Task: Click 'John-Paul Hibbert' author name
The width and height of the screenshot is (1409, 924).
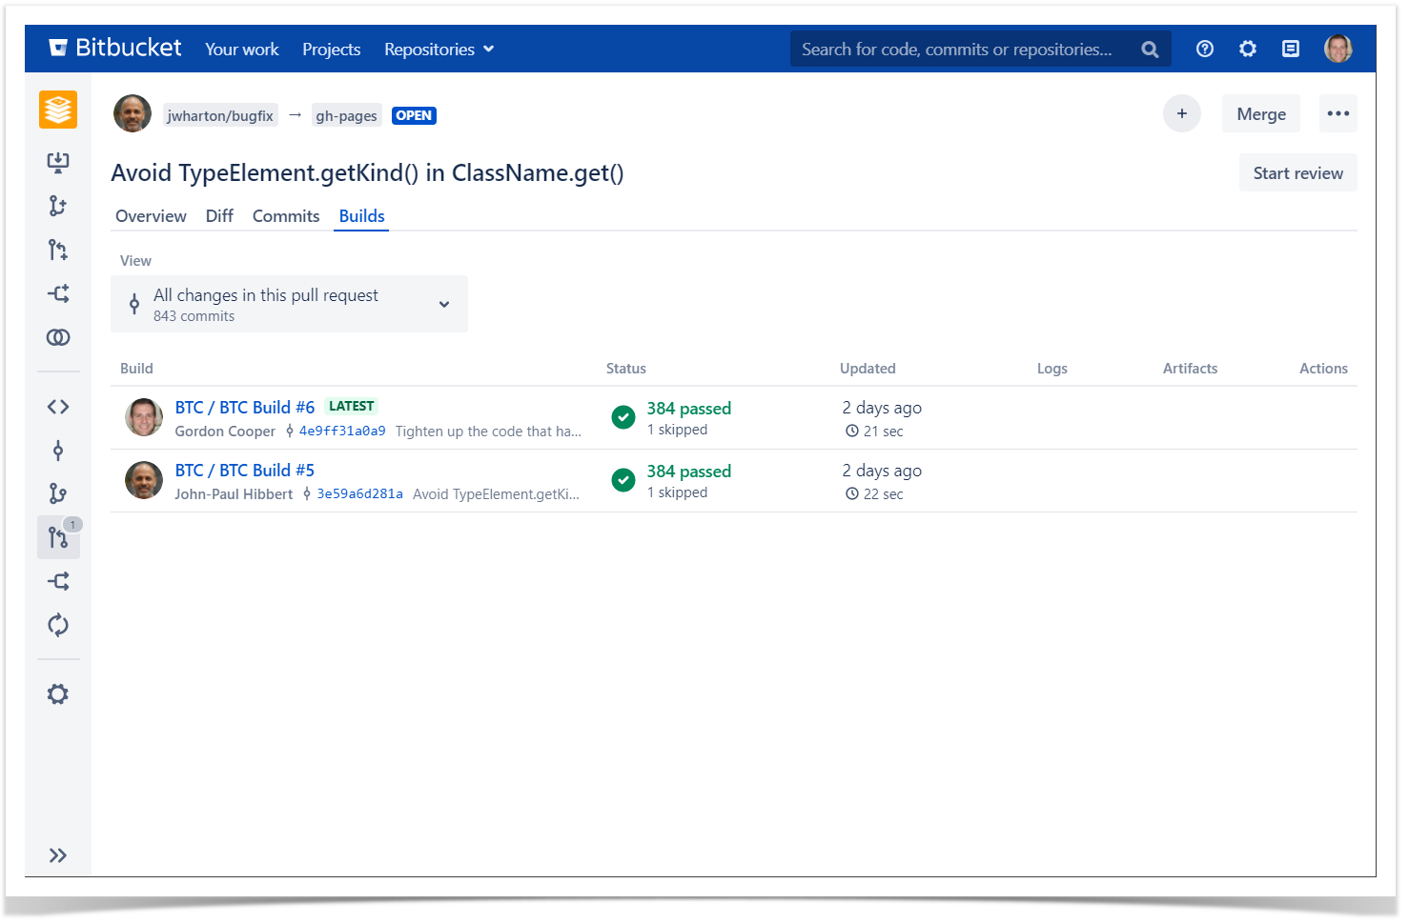Action: pos(234,494)
